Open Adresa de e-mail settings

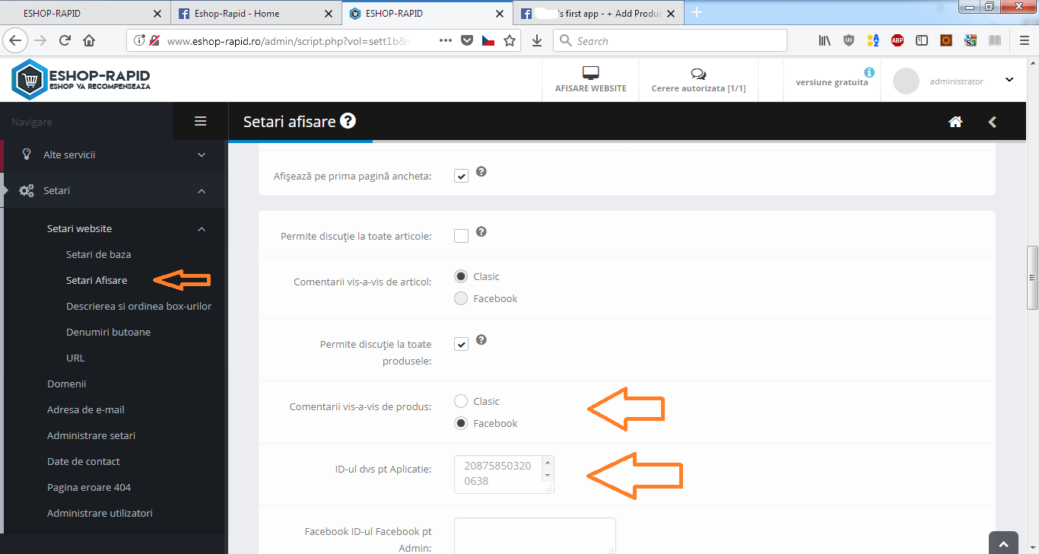(86, 409)
